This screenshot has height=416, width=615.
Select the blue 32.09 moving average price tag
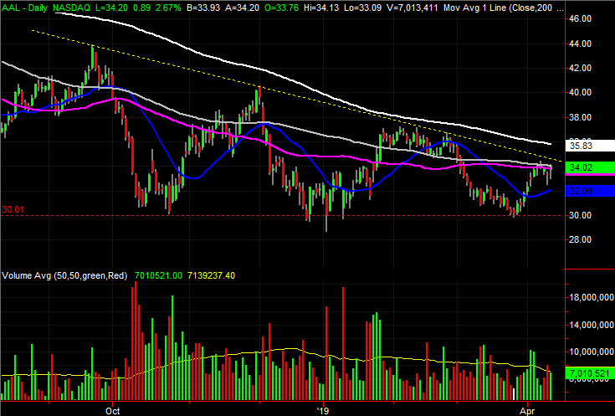coord(590,191)
